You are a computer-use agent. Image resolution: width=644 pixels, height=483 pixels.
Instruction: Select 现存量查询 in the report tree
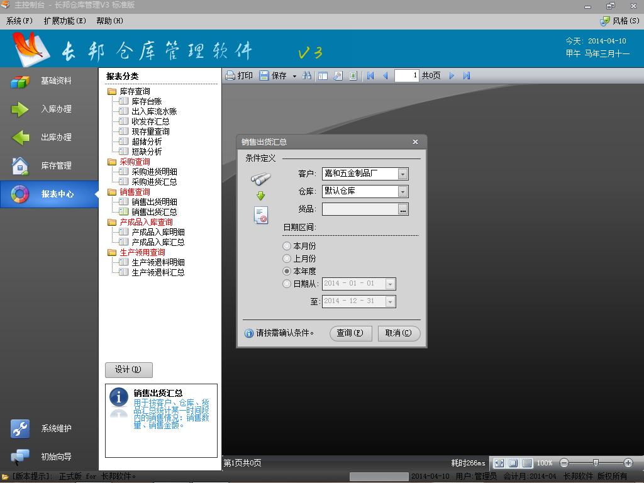click(x=150, y=131)
